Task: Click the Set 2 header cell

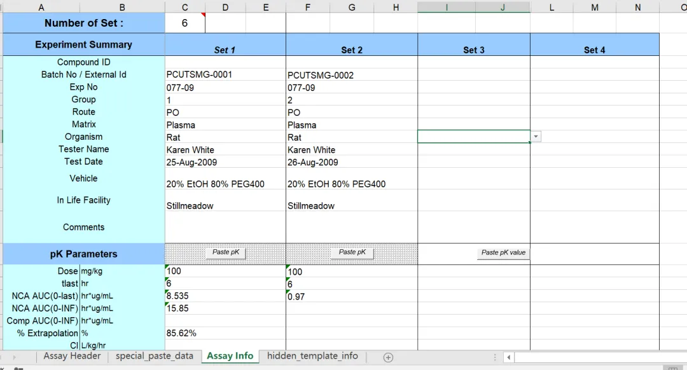Action: [x=352, y=45]
